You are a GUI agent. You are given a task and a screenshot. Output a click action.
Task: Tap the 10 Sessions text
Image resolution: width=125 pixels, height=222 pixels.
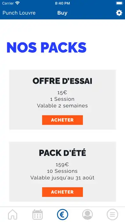[62, 171]
